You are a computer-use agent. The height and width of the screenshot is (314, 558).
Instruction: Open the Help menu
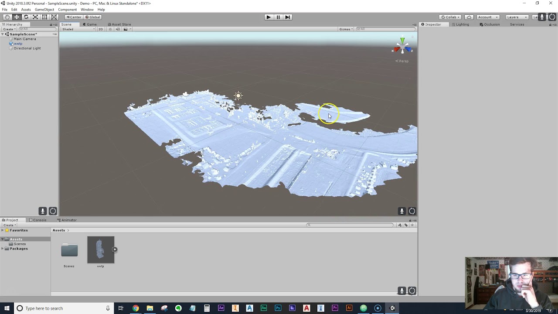coord(101,10)
